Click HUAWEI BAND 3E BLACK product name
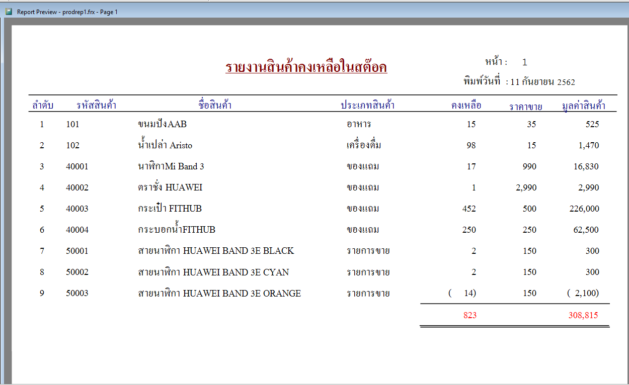Viewport: 629px width, 385px height. (x=216, y=251)
